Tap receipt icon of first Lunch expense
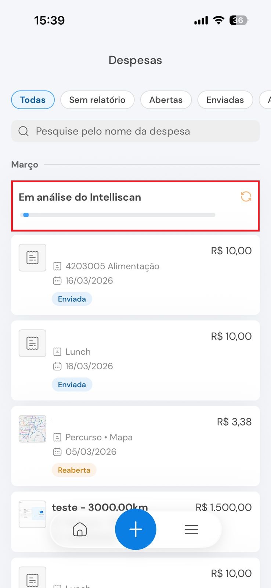 pyautogui.click(x=32, y=343)
